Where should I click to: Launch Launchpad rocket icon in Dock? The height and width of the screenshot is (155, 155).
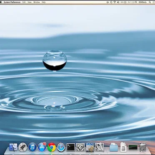pos(22,147)
